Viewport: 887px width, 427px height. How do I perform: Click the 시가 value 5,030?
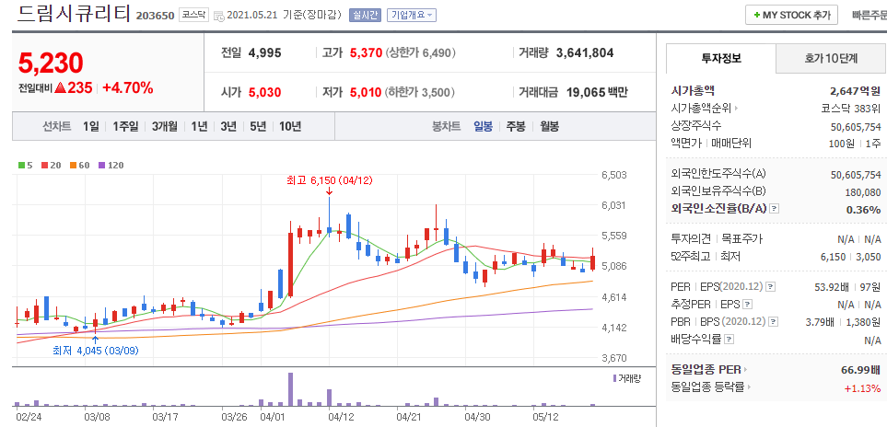point(264,92)
